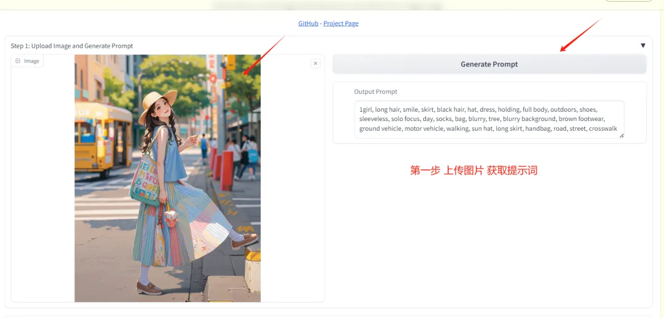Click the Image label text tag
Image resolution: width=664 pixels, height=318 pixels.
[31, 61]
